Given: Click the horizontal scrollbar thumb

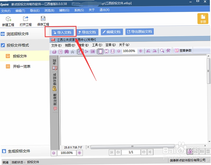Looking at the screenshot, I should [x=132, y=147].
